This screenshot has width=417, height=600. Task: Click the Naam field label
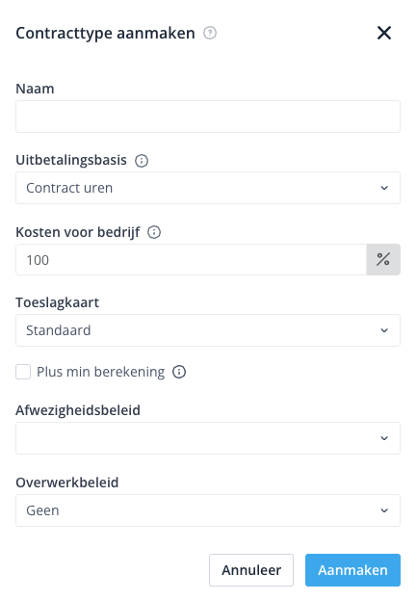[35, 89]
